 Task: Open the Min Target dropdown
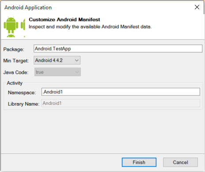point(57,60)
